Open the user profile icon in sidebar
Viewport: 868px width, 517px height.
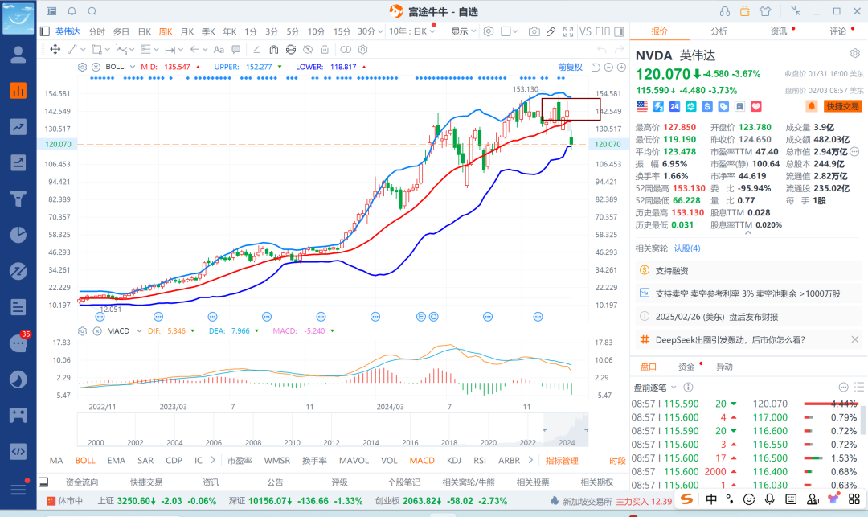[18, 54]
